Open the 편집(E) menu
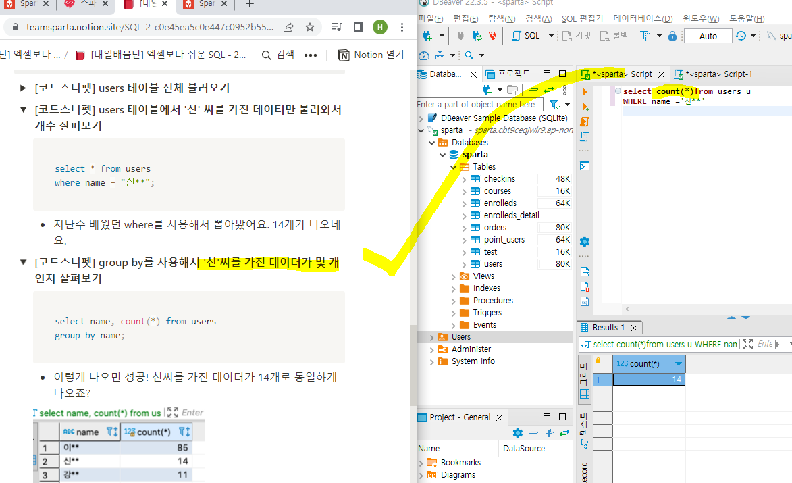This screenshot has height=483, width=792. click(466, 19)
